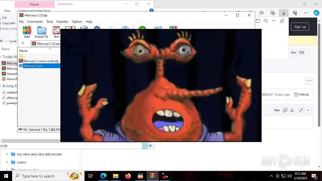Click the edit pencil icon on GitHub

pyautogui.click(x=301, y=110)
